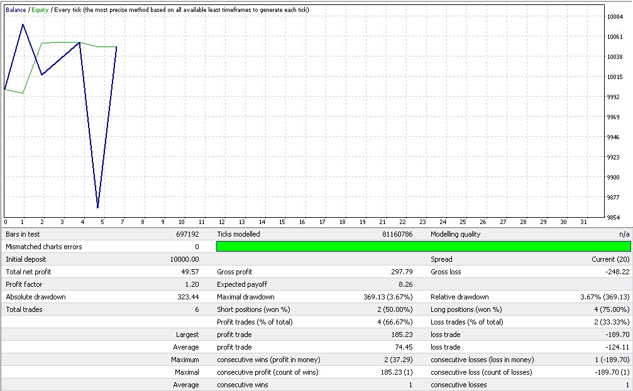The height and width of the screenshot is (391, 633).
Task: Select the Bars in test value 697192
Action: [187, 234]
